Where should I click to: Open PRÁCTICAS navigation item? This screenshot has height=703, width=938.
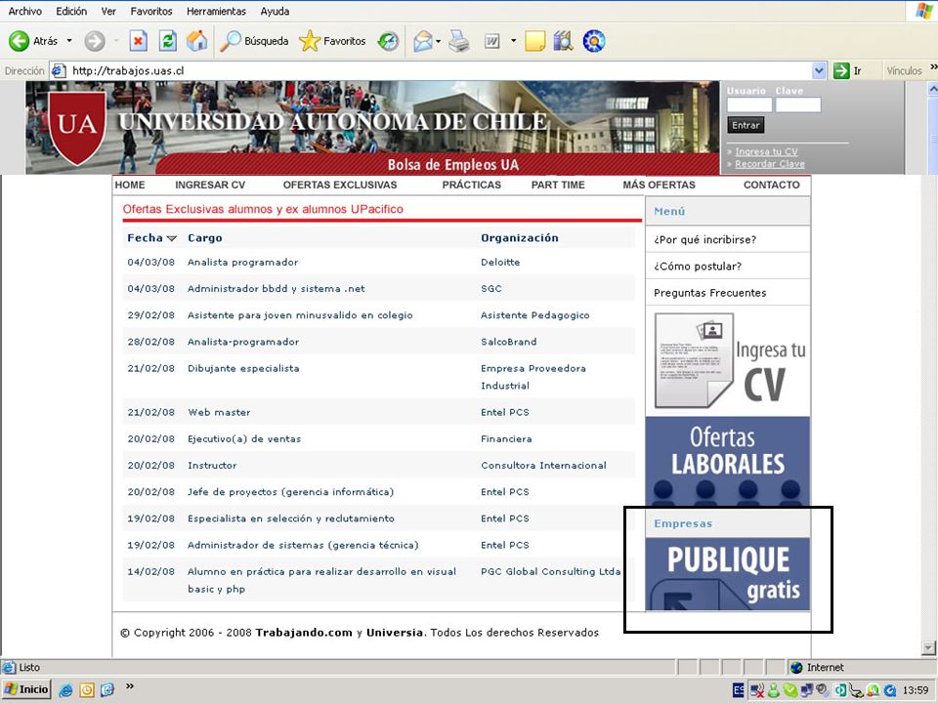click(471, 185)
